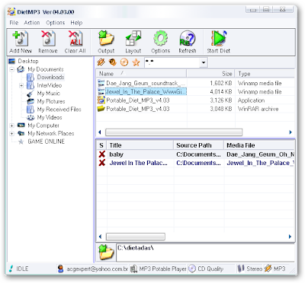Select My Pictures folder
305x283 pixels.
click(51, 101)
